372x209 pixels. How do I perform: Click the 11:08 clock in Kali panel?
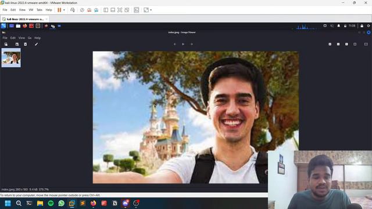tap(352, 26)
